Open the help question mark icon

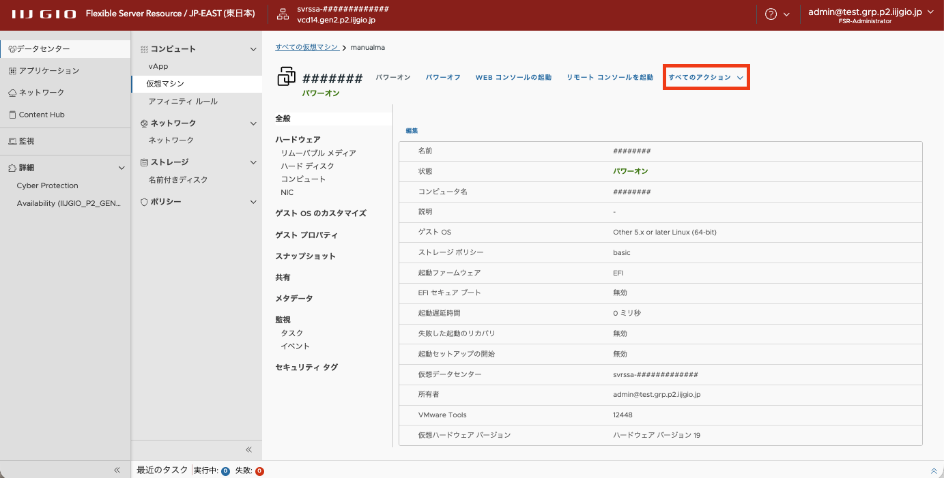771,14
